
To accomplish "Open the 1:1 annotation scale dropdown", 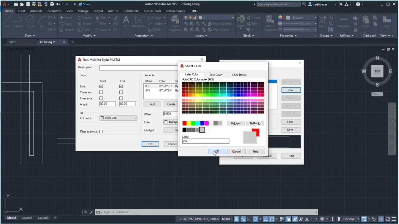I will point(315,219).
